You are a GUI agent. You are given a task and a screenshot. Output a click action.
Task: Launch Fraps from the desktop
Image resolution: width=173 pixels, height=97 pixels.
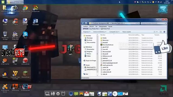tap(15, 61)
